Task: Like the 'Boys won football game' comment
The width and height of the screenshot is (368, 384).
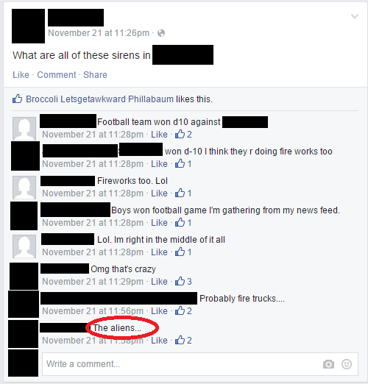Action: [159, 223]
